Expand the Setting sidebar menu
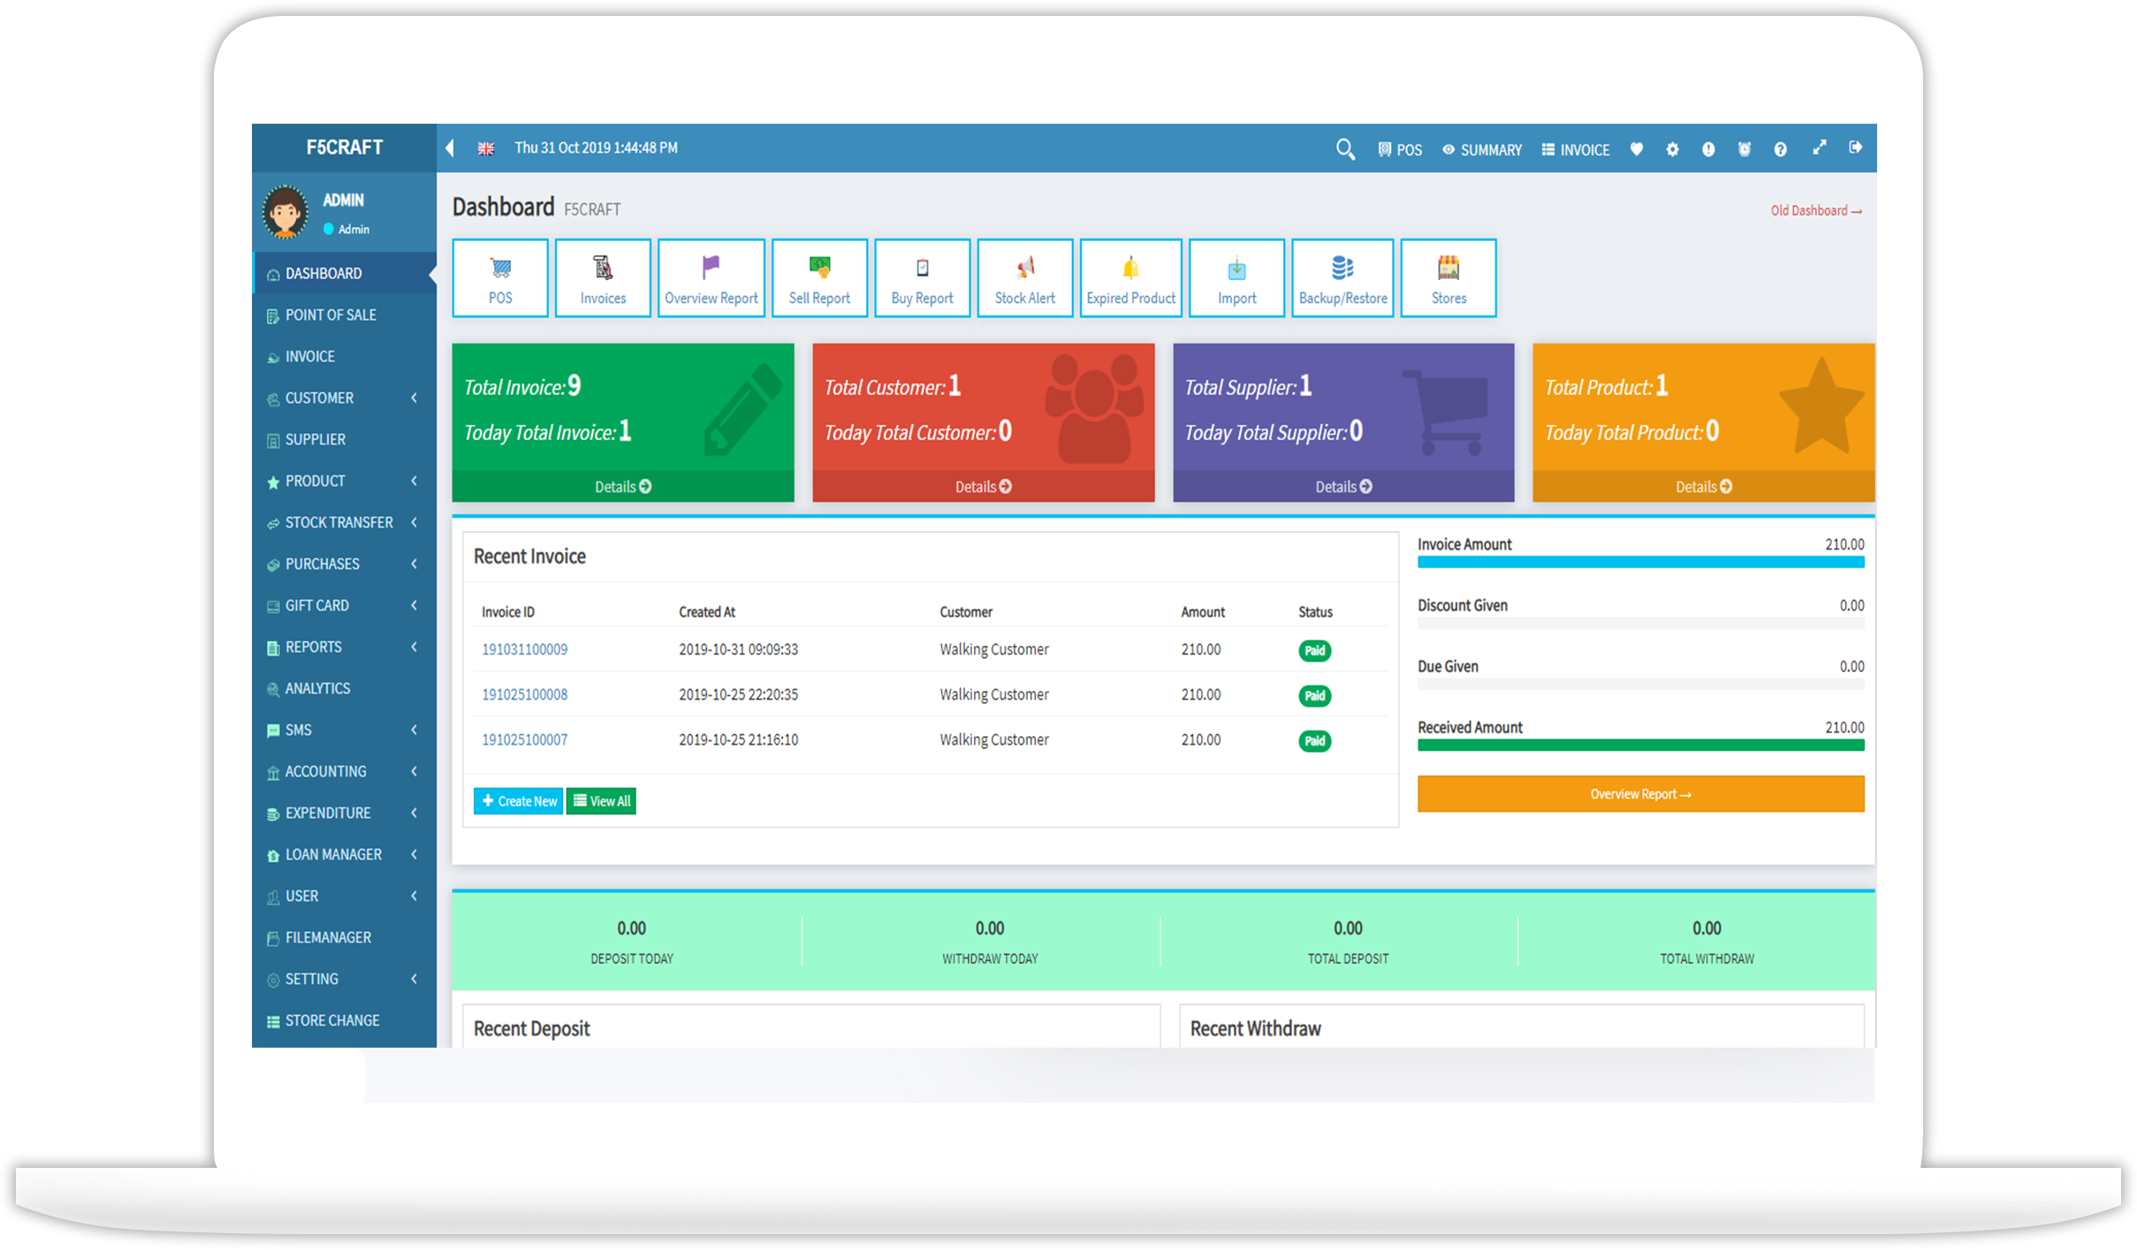 point(344,980)
